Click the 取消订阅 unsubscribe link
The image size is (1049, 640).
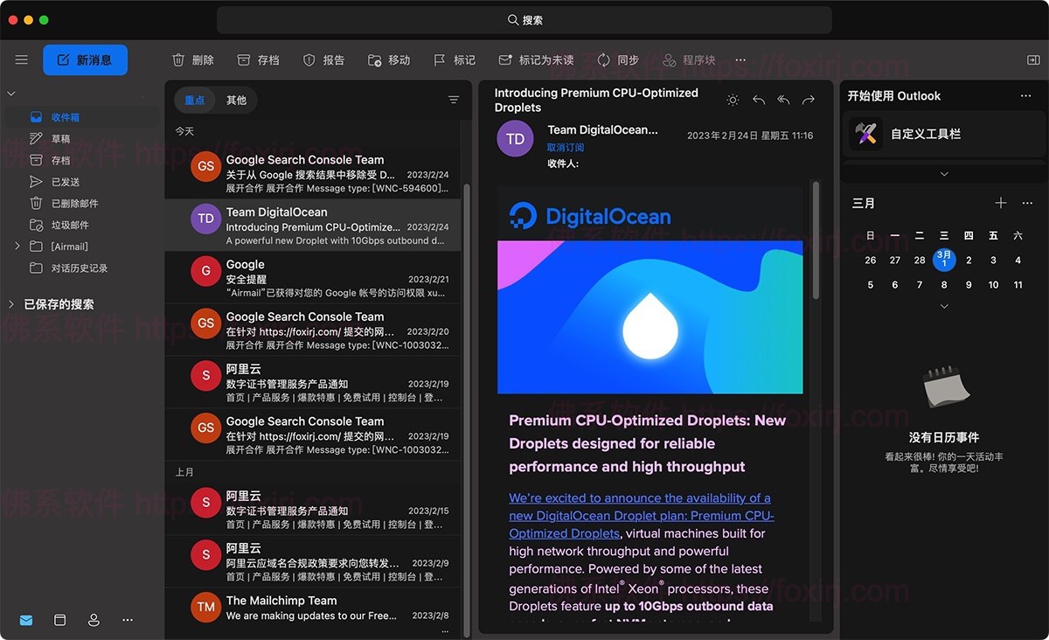[x=566, y=147]
